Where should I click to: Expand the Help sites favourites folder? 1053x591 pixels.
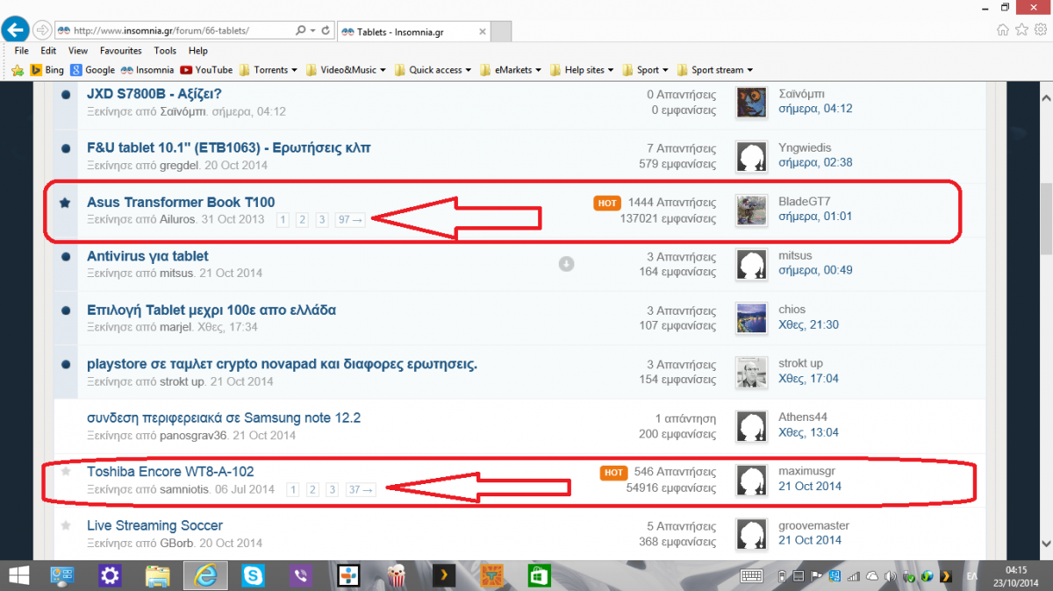pos(584,70)
